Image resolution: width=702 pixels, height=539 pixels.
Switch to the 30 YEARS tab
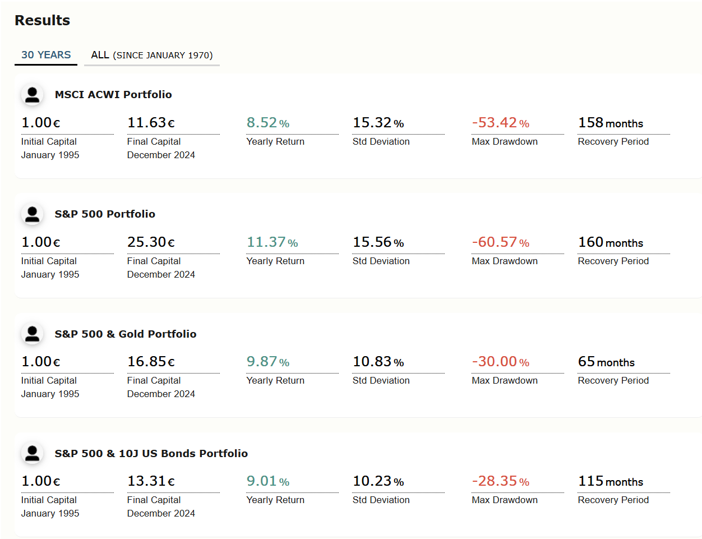pyautogui.click(x=46, y=55)
